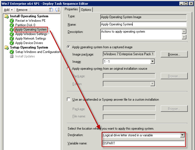Image resolution: width=195 pixels, height=150 pixels.
Task: Click Browse for the Image package
Action: tap(174, 54)
